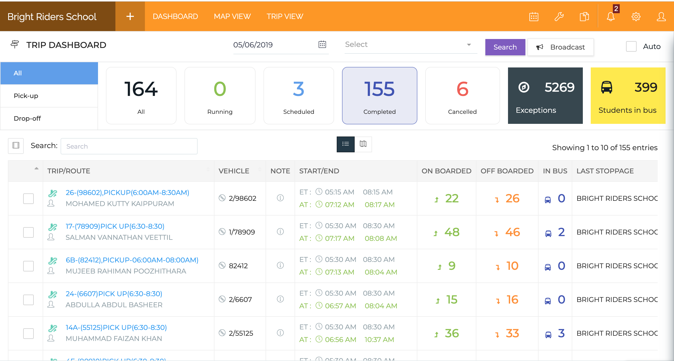
Task: Open trip link 14A-(55125)PICK UP(6:30-8:30)
Action: click(116, 328)
